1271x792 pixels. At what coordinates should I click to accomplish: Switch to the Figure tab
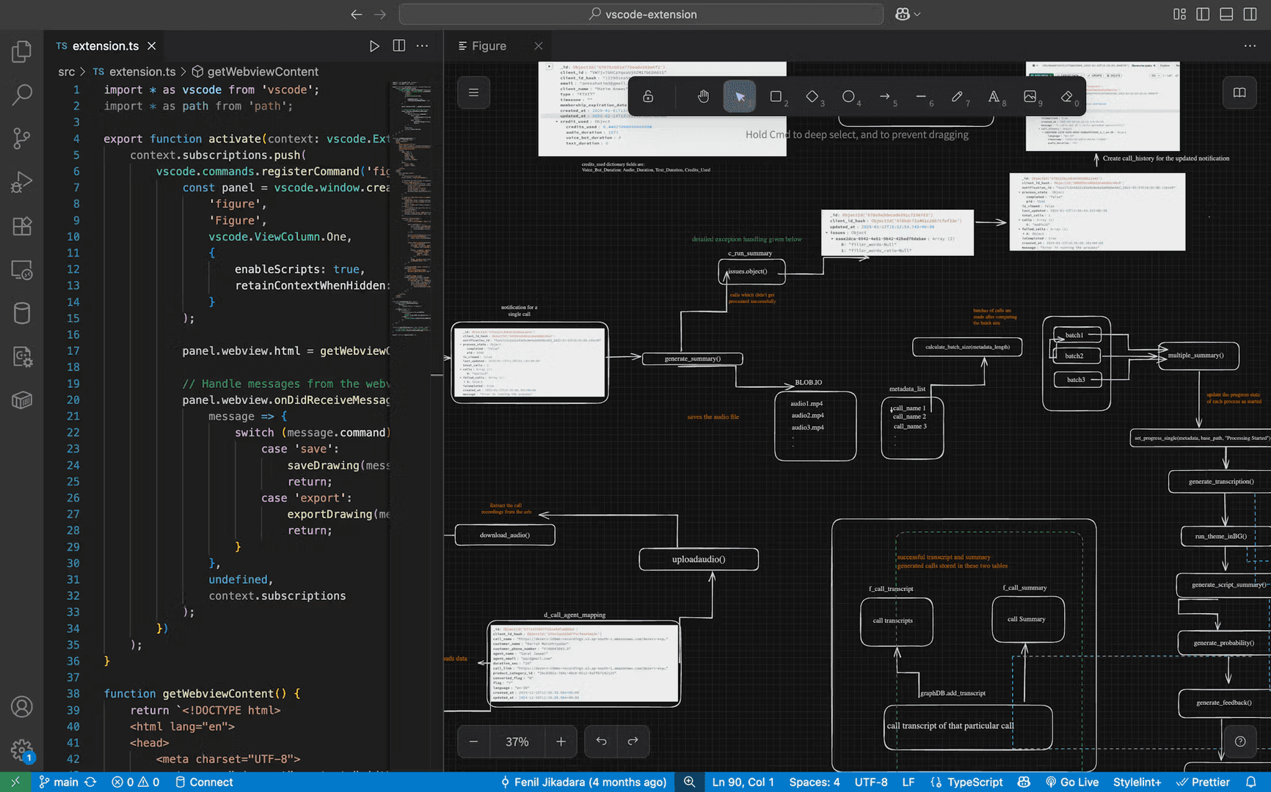tap(489, 45)
